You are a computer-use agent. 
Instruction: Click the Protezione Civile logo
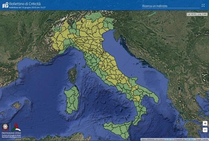(x=16, y=127)
